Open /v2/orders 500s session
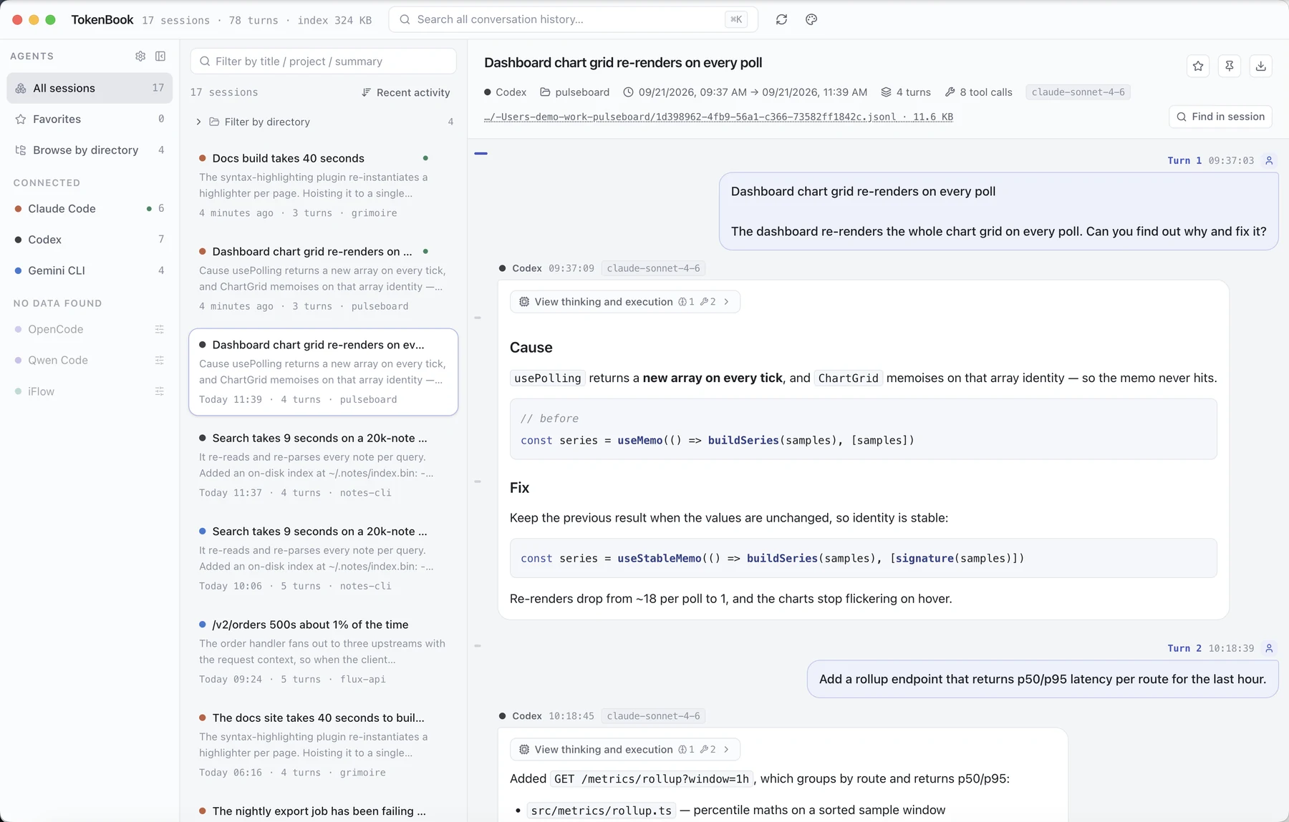 pyautogui.click(x=324, y=651)
